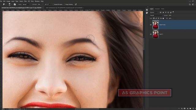This screenshot has height=110, width=196.
Task: Switch to the Paths tab
Action: 163,9
